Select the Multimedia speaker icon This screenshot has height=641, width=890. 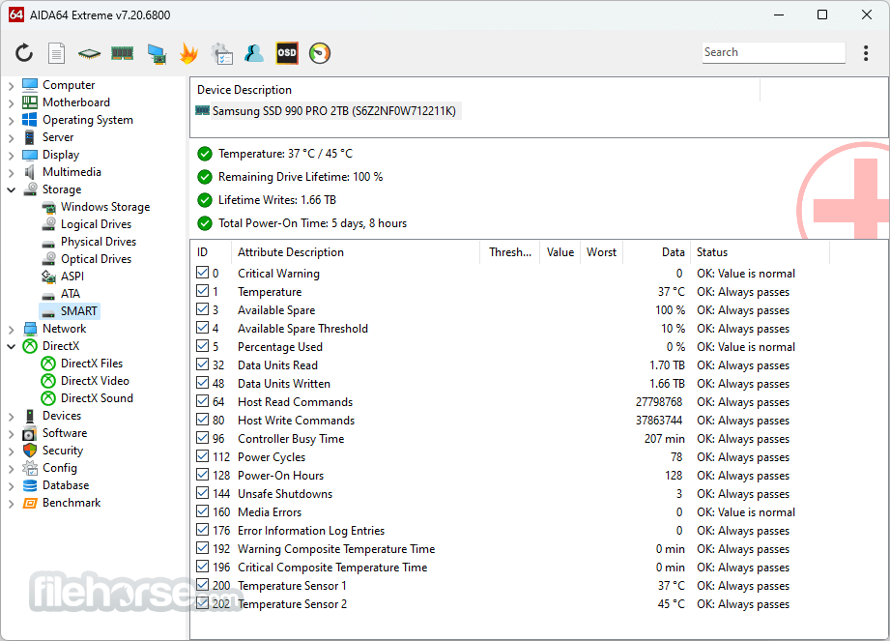click(x=30, y=172)
